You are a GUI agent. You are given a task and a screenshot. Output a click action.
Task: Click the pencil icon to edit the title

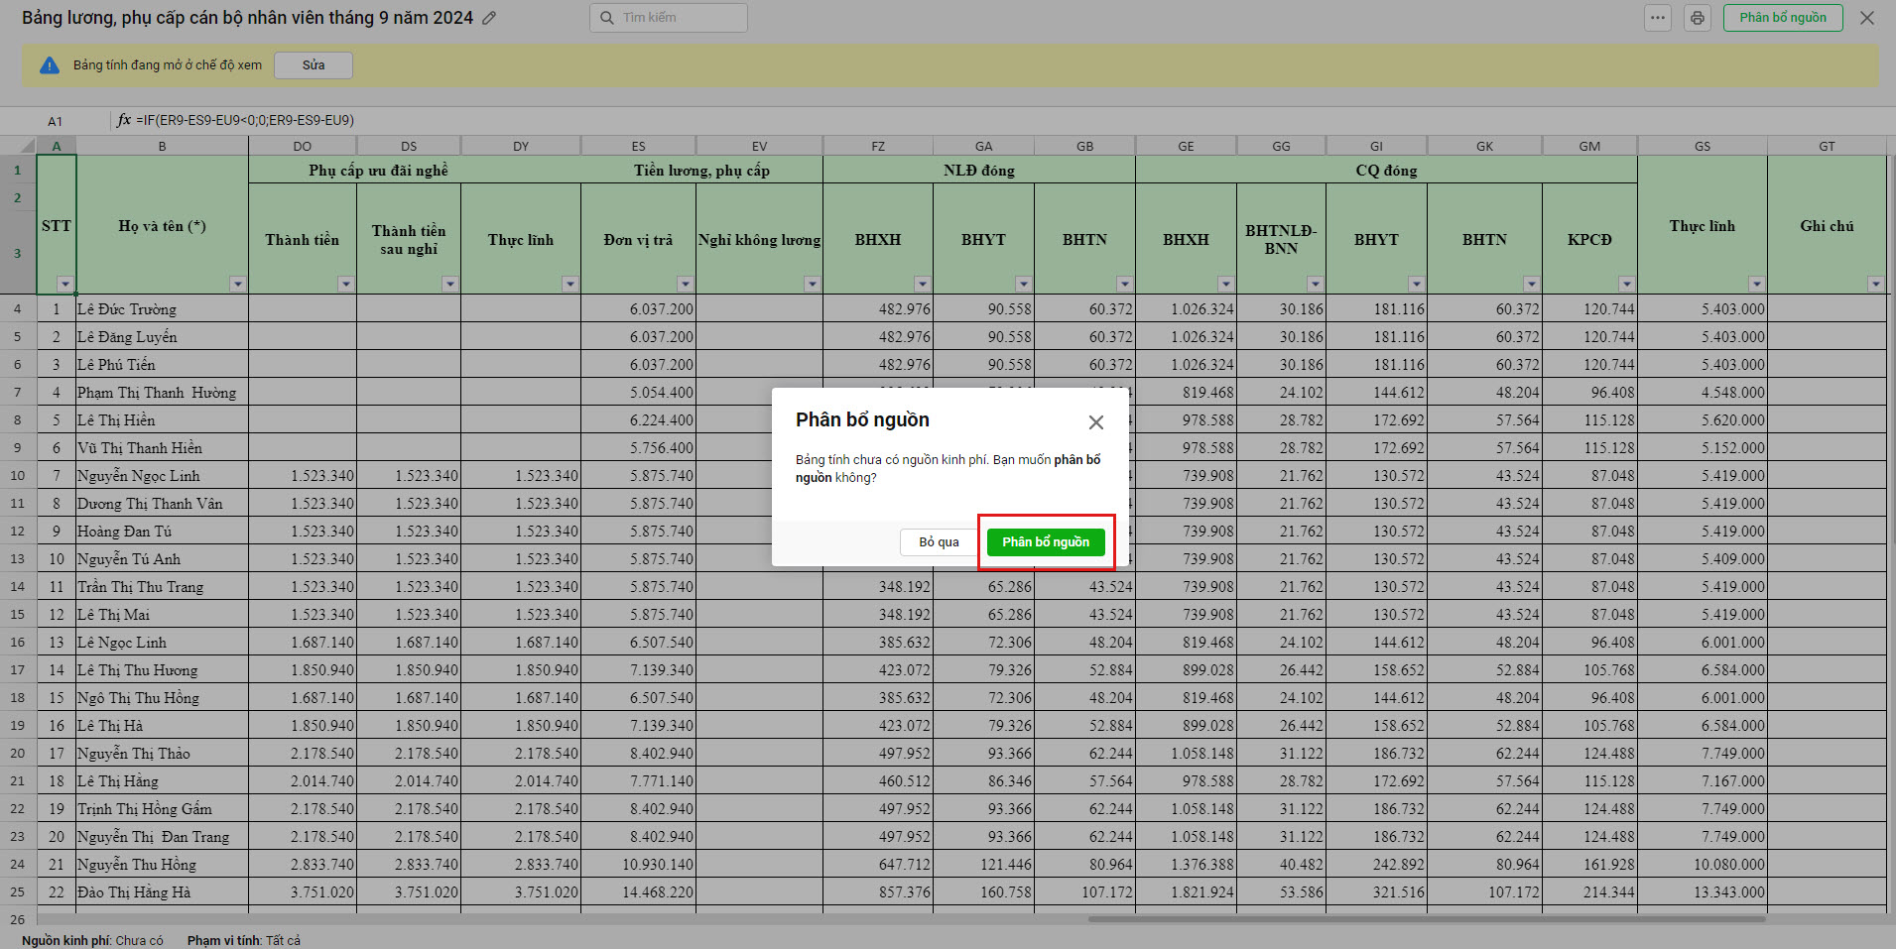pyautogui.click(x=489, y=18)
